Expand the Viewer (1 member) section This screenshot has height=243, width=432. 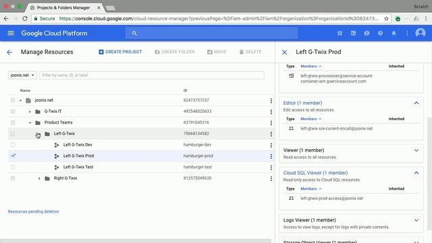click(416, 151)
